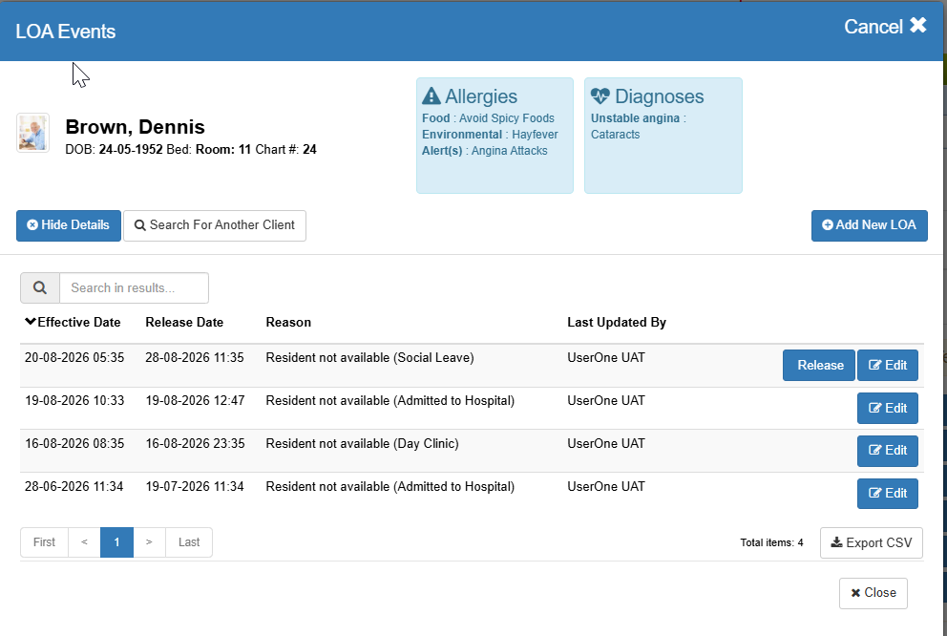Click the Cancel X icon in header
947x636 pixels.
[x=918, y=26]
